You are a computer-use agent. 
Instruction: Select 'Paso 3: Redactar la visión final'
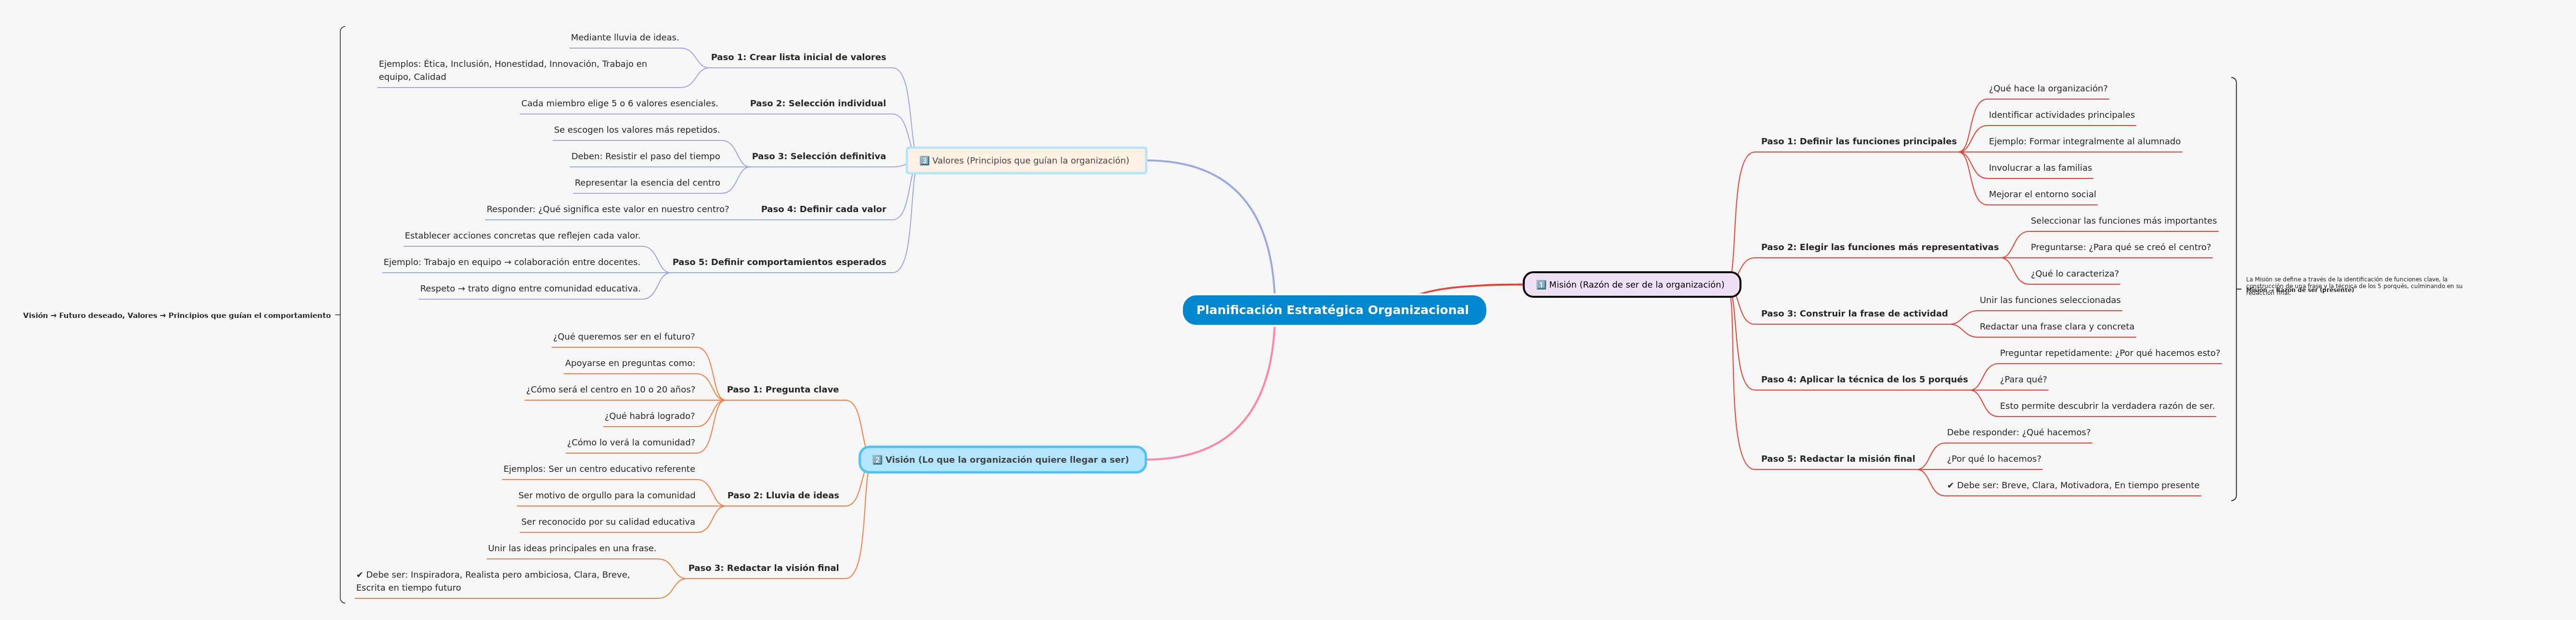763,568
